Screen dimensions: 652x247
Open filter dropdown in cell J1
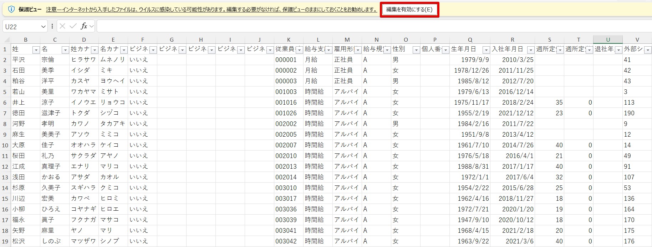[270, 50]
